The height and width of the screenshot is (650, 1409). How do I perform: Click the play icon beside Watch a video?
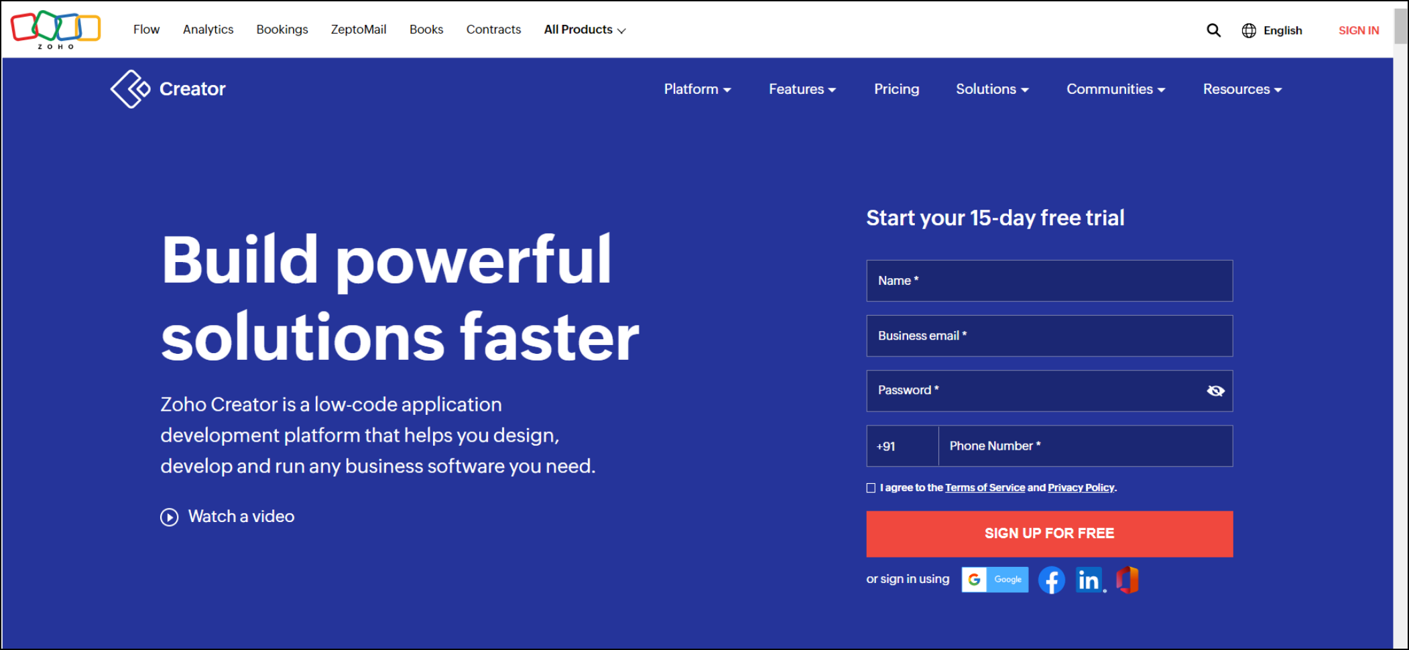[x=170, y=517]
